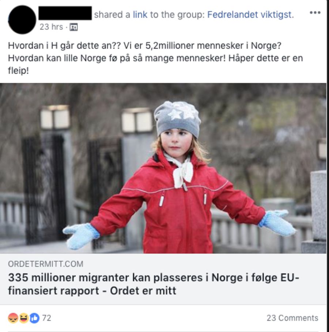Click the thumbs-up like reaction icon
Screen dimensions: 329x332
(34, 318)
